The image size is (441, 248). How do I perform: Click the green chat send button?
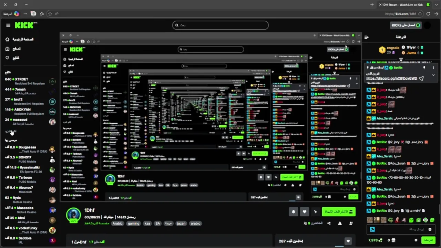click(428, 240)
